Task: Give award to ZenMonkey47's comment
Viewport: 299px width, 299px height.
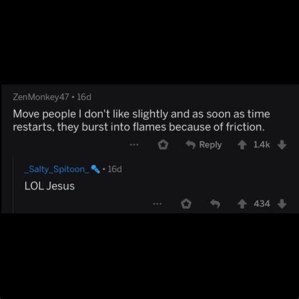Action: [163, 145]
